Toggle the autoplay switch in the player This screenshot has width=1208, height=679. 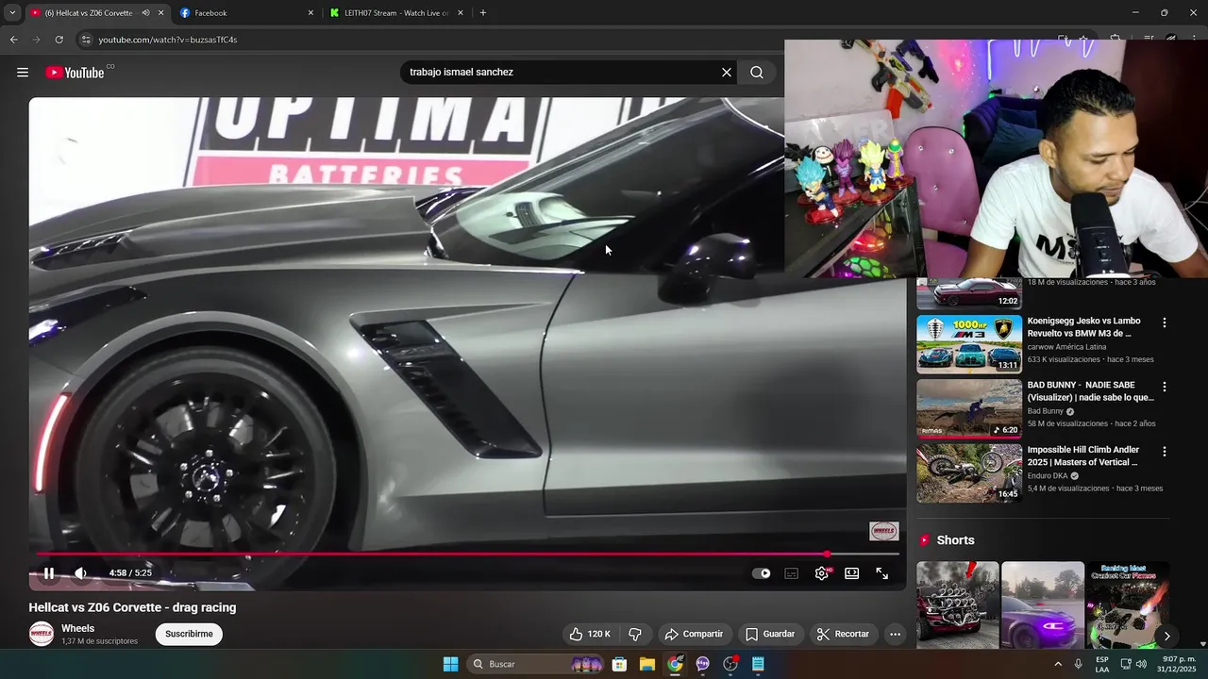762,573
